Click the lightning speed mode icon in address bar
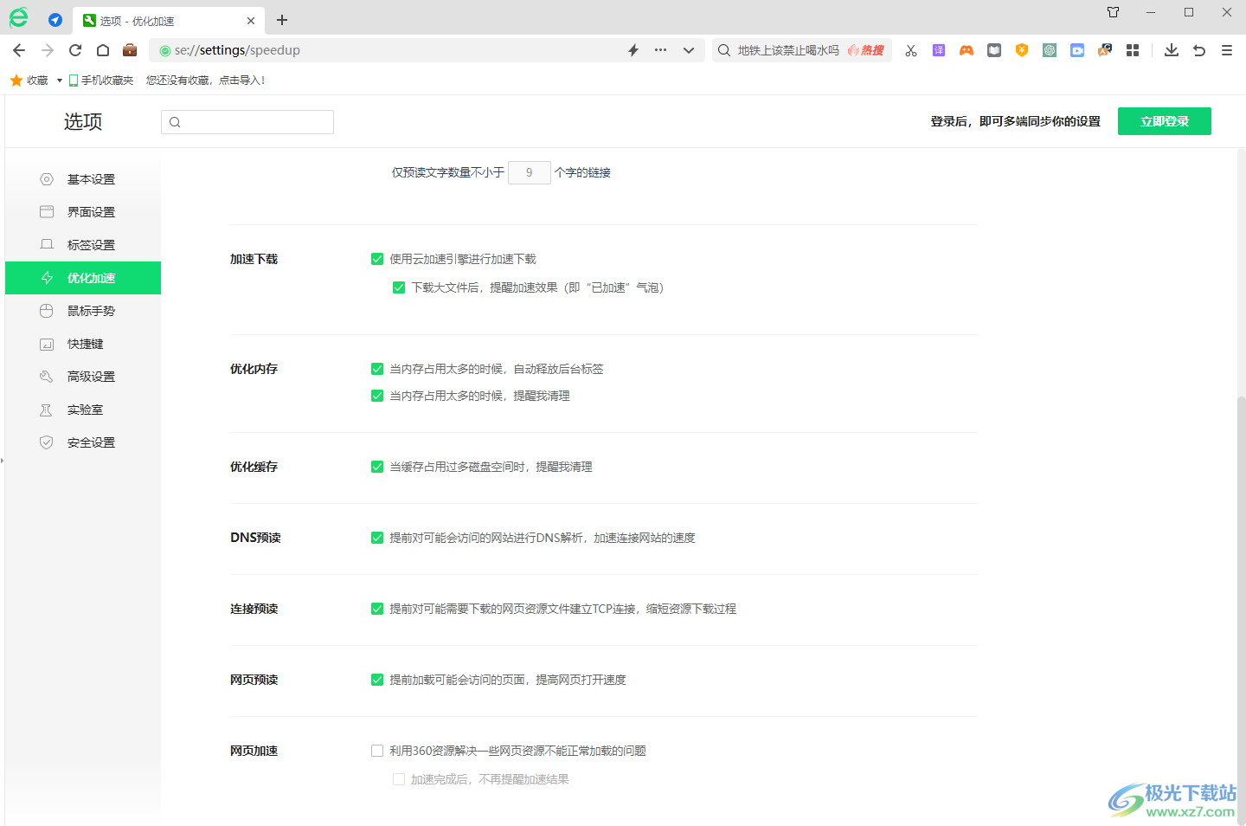 [x=633, y=50]
